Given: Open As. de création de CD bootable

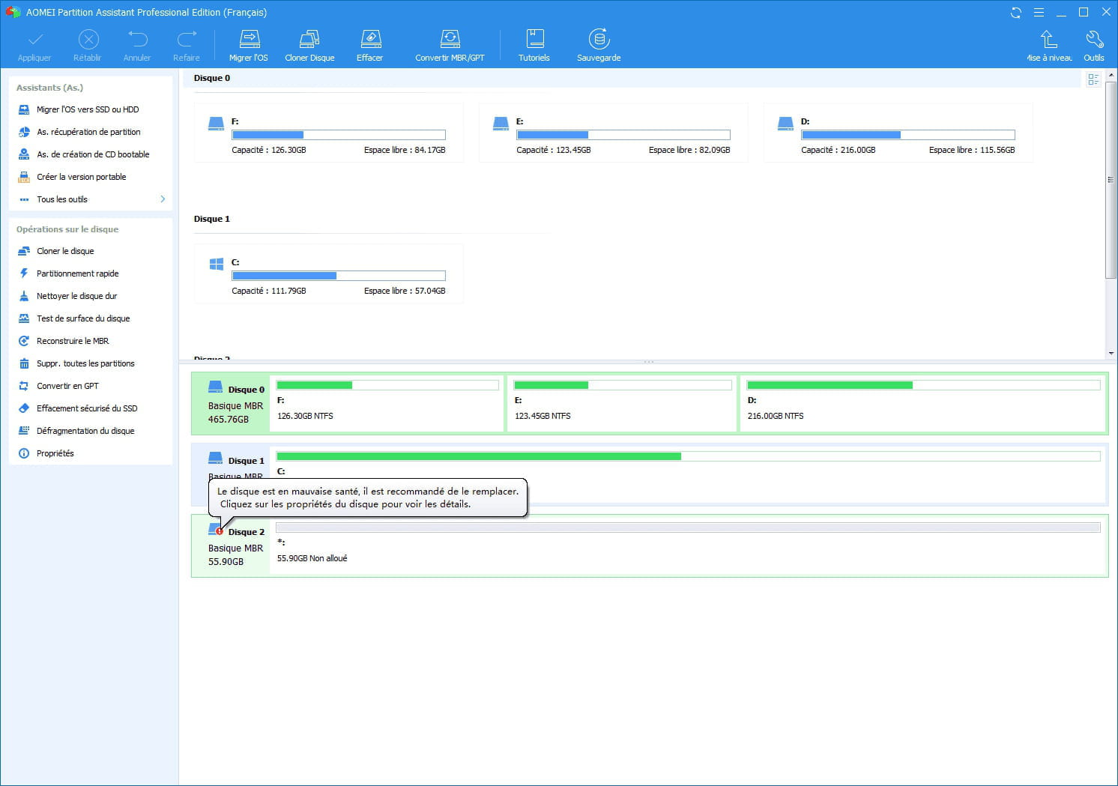Looking at the screenshot, I should 93,154.
